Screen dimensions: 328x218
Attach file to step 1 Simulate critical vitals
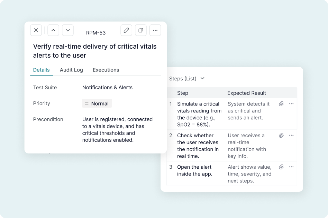point(281,104)
